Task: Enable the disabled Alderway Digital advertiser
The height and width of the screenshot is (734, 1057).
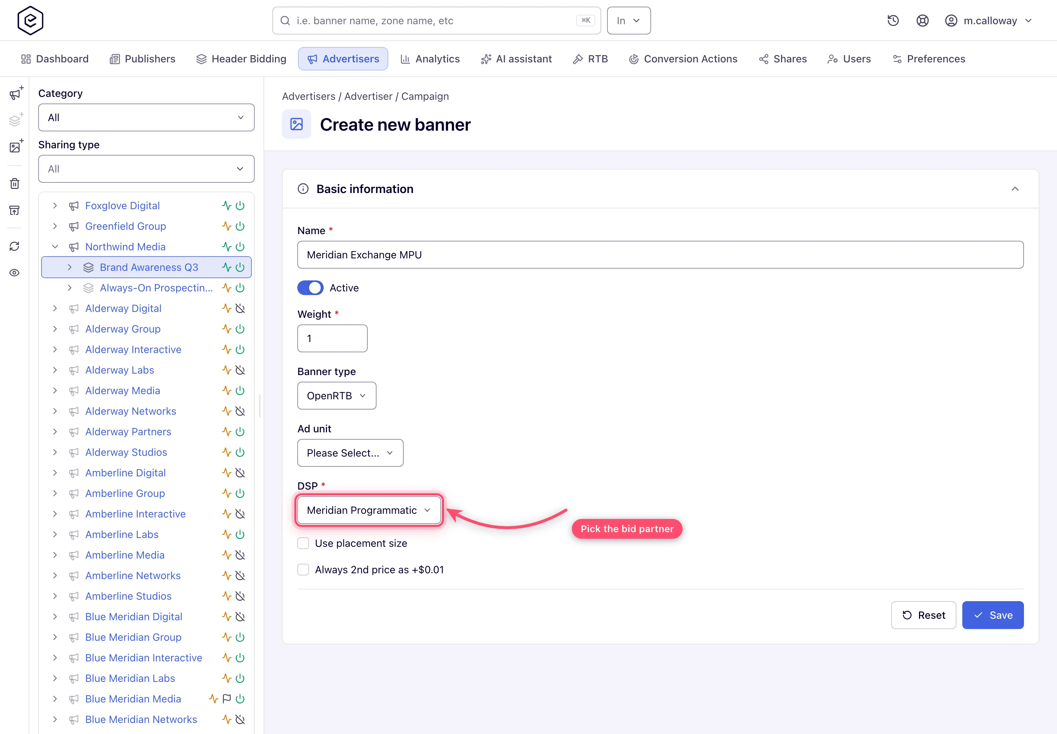Action: 240,308
